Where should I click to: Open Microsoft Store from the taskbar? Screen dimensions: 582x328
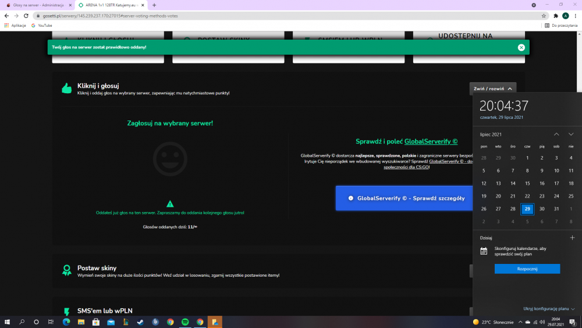click(x=96, y=322)
